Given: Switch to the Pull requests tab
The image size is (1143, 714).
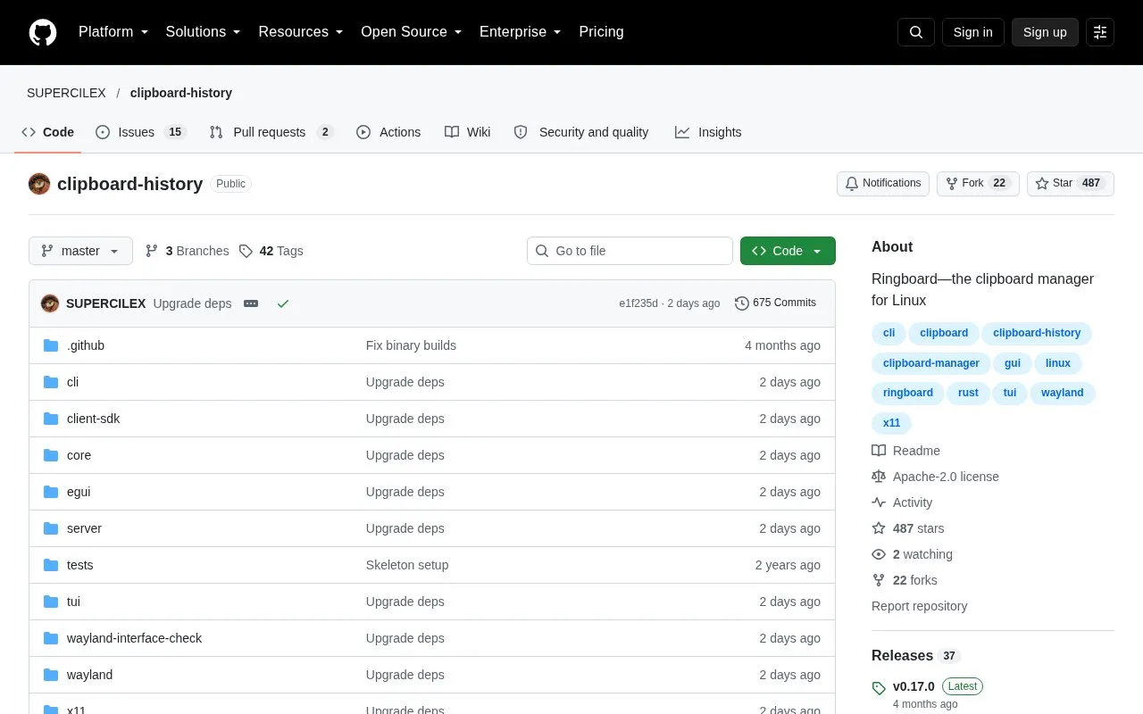Looking at the screenshot, I should [271, 132].
